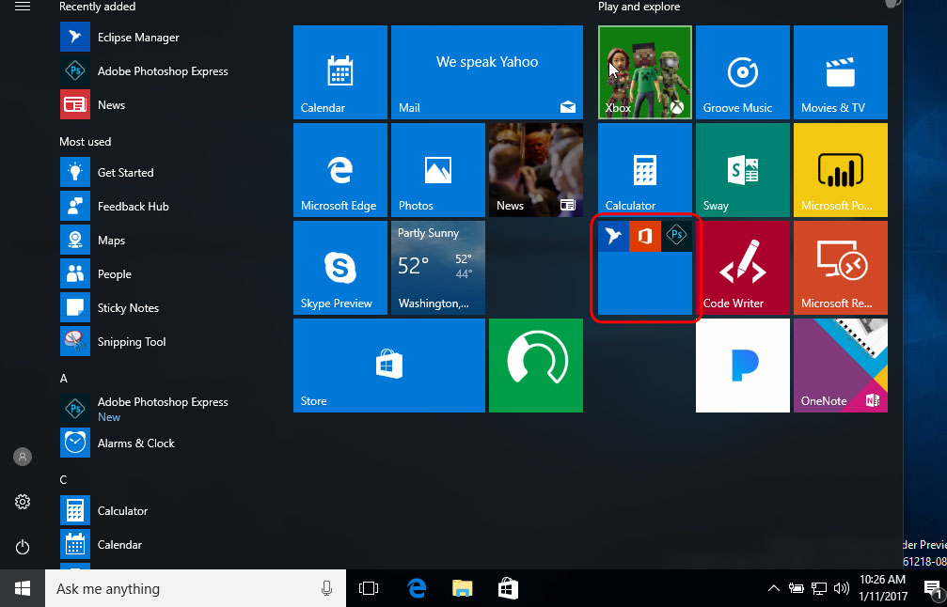Open the Calendar tile
The height and width of the screenshot is (607, 947).
(340, 72)
